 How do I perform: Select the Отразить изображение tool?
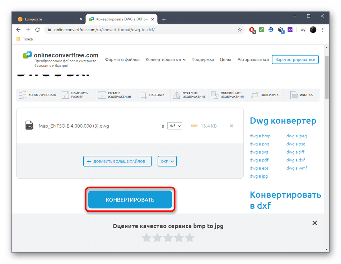190,95
